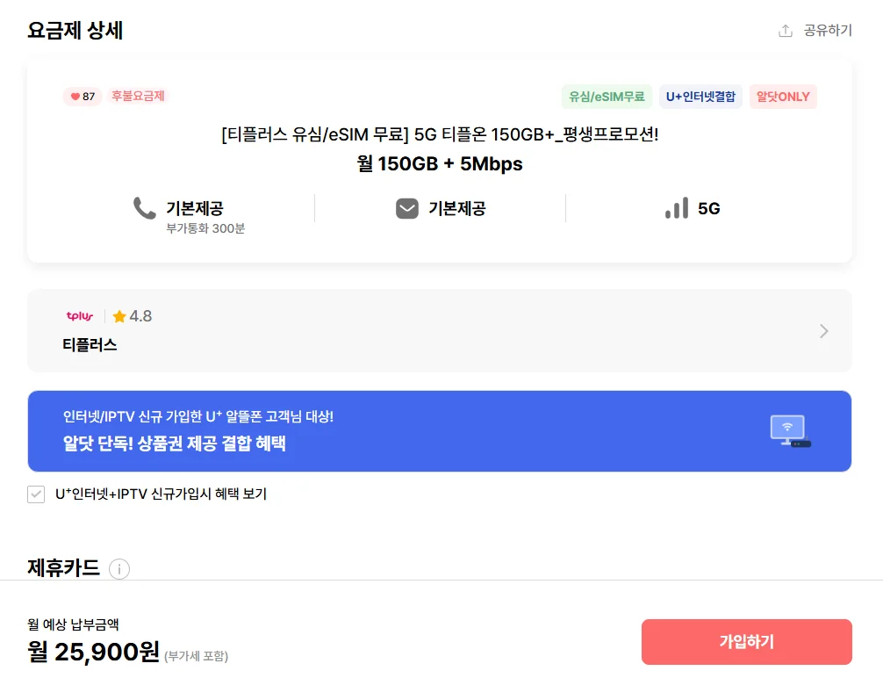The image size is (883, 678).
Task: Tap the heart likes badge showing 87
Action: coord(83,97)
